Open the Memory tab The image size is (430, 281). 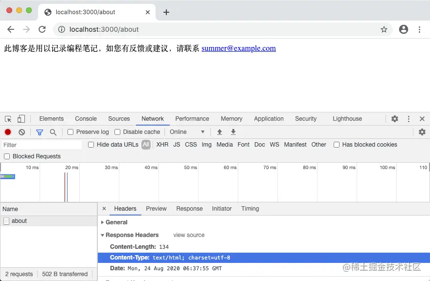pos(231,119)
